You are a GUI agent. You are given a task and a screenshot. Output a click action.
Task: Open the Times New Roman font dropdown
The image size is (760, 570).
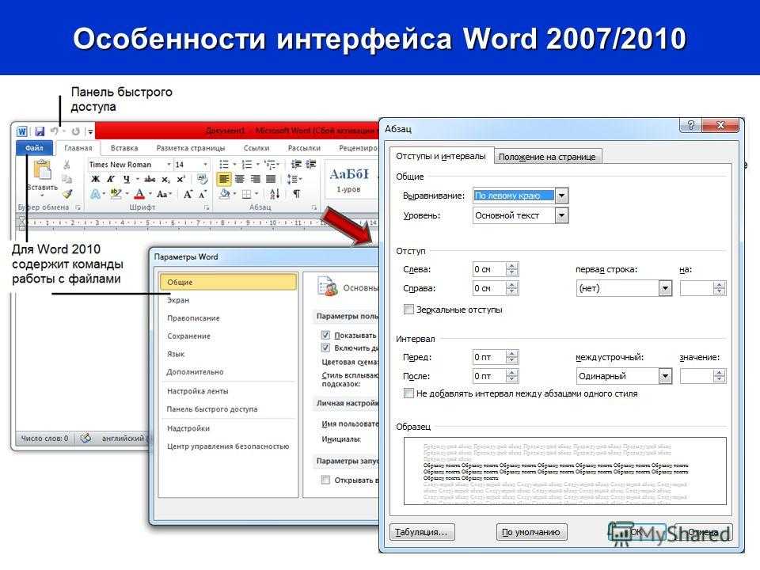click(x=169, y=165)
